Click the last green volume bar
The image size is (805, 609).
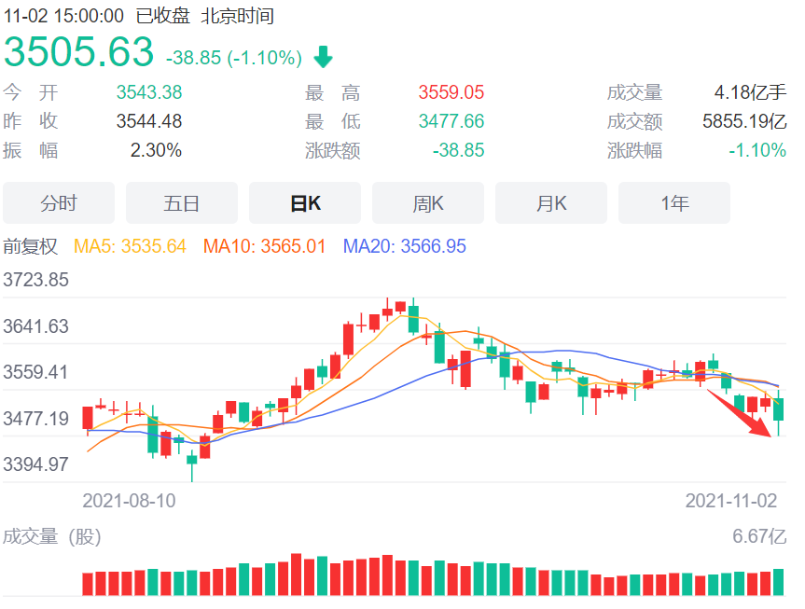pos(779,582)
